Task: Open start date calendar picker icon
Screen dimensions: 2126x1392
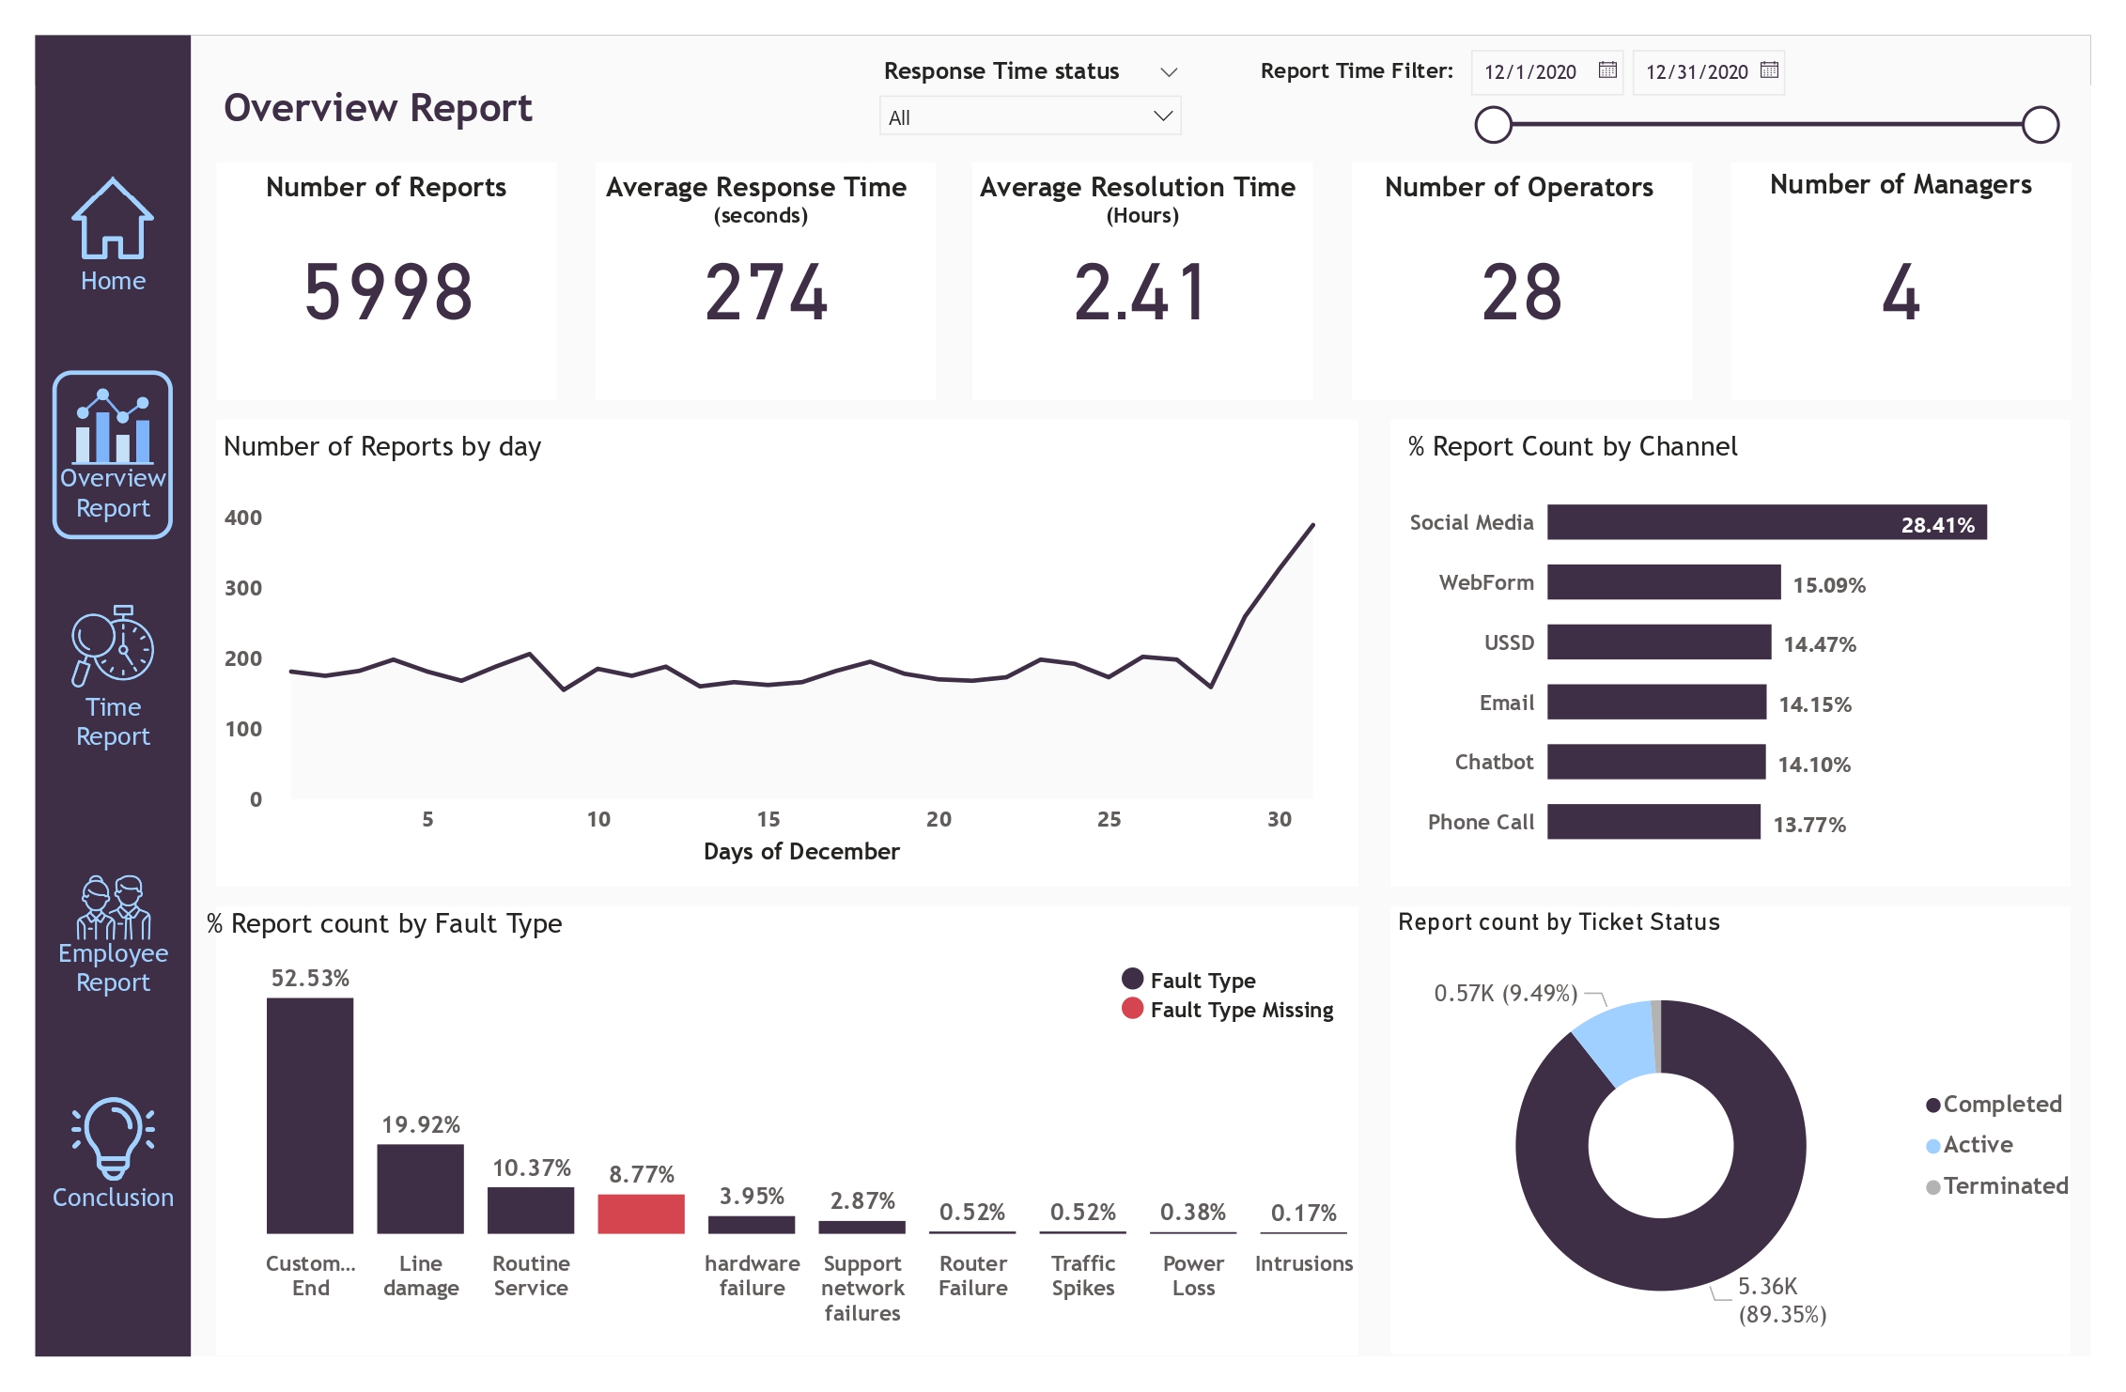Action: [x=1607, y=70]
